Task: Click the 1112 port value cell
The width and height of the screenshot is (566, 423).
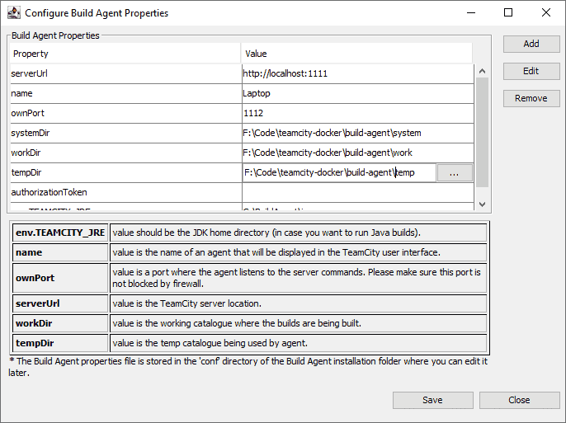Action: click(358, 113)
